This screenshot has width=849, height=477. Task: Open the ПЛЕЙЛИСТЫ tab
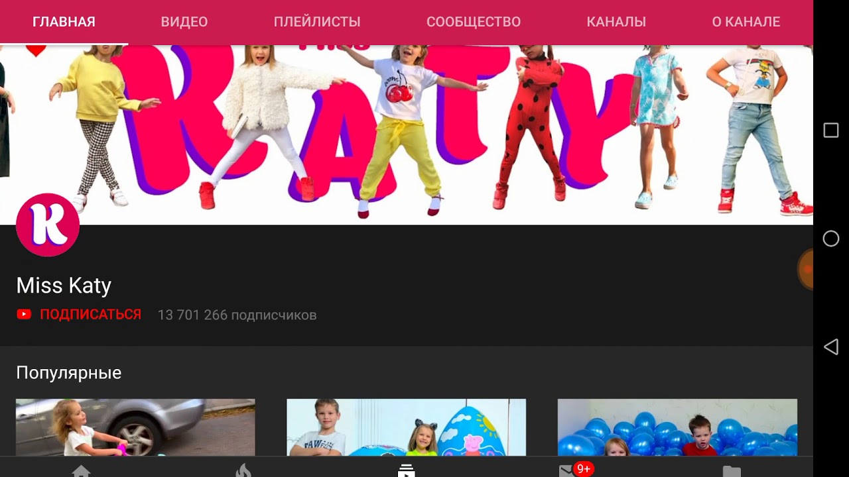[317, 22]
